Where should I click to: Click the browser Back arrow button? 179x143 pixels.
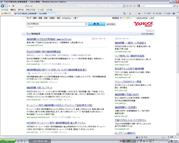coord(2,6)
